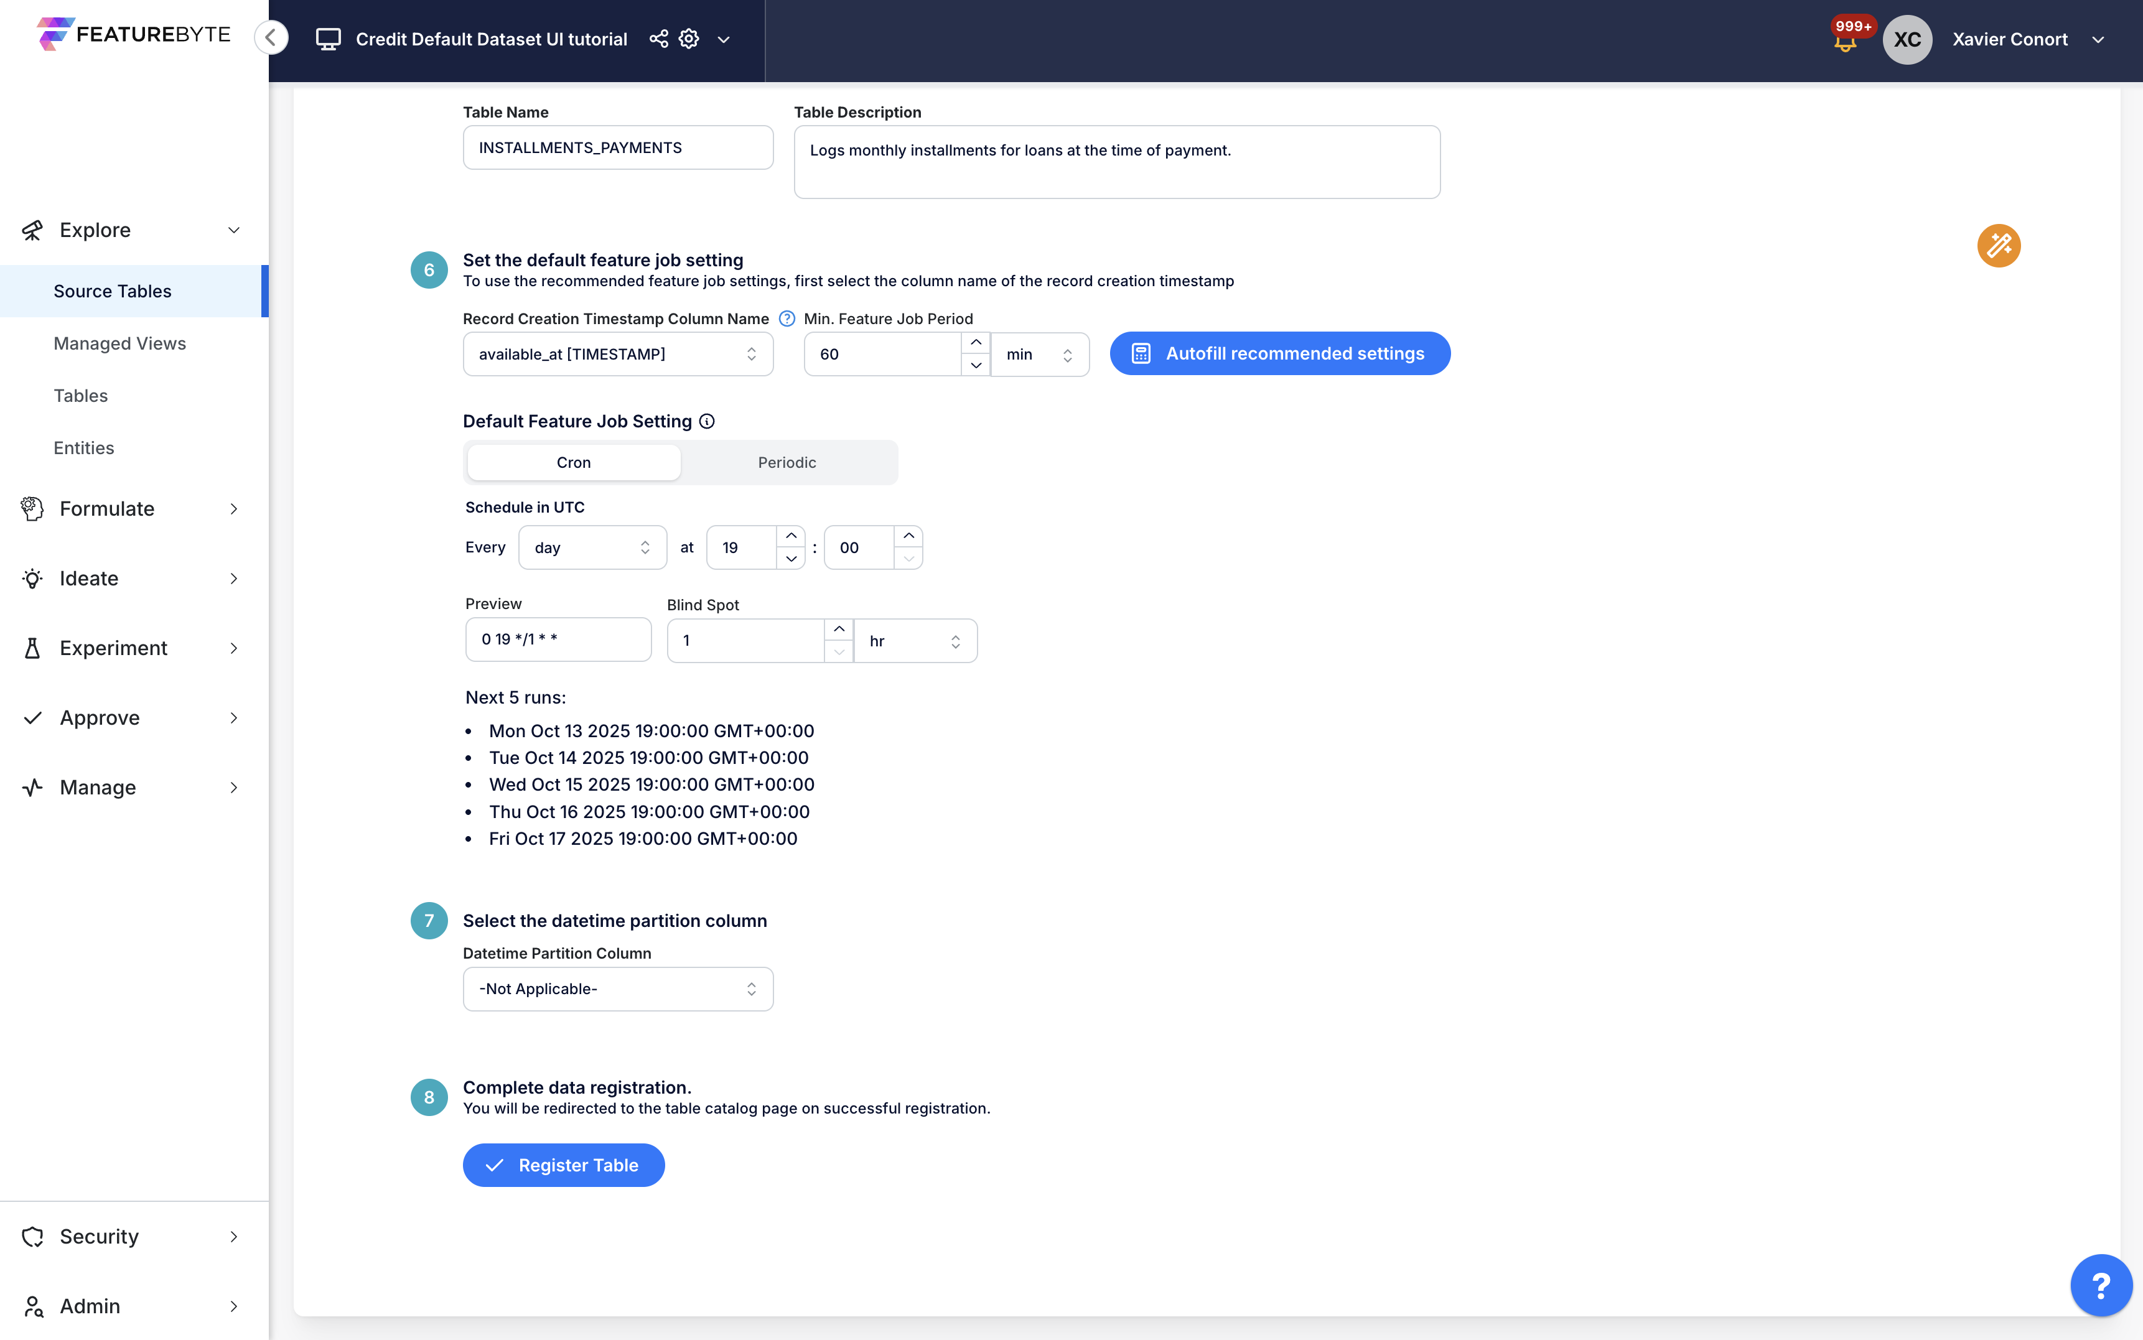The image size is (2143, 1340).
Task: Open the catalog settings gear icon
Action: tap(689, 39)
